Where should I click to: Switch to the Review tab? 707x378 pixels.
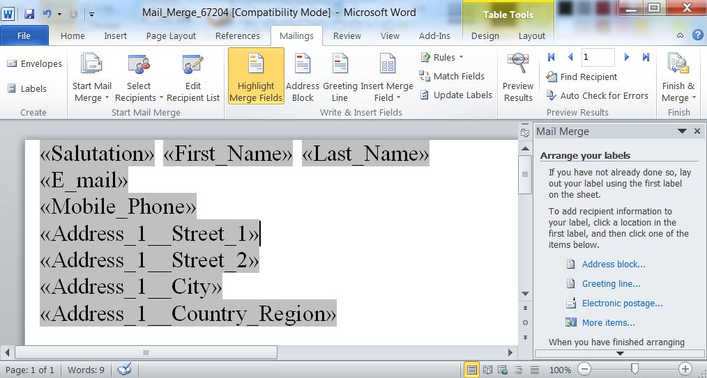tap(347, 36)
